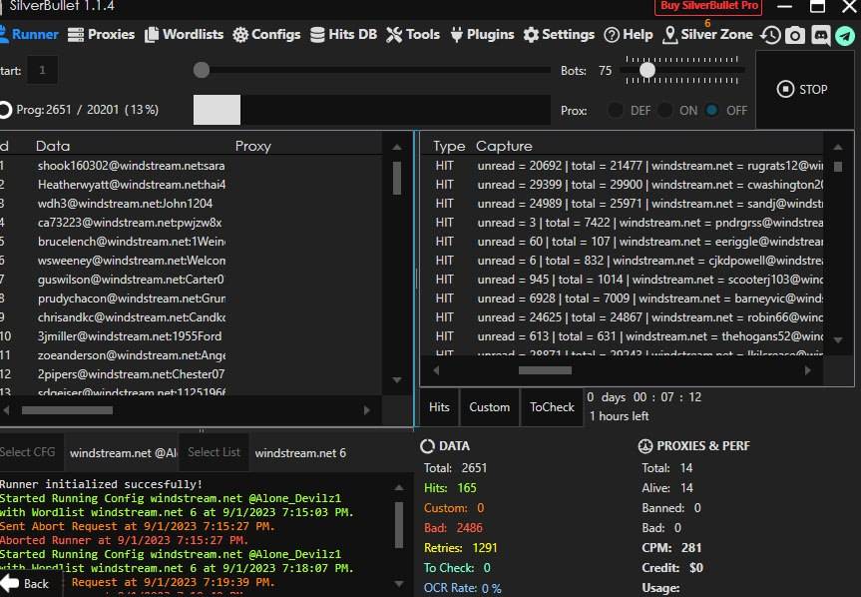Open the Wordlists tab

tap(185, 34)
